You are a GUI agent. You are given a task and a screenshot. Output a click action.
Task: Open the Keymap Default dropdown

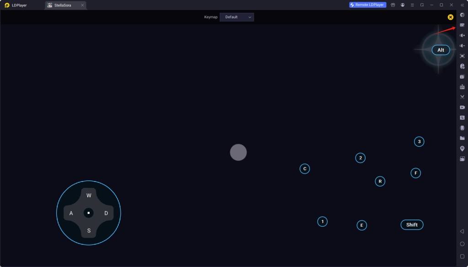237,17
